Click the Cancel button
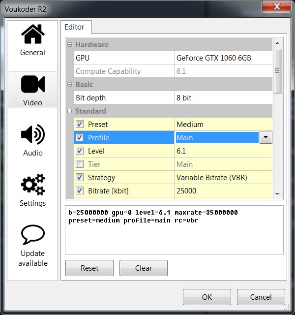Viewport: 295px width, 315px height. pyautogui.click(x=261, y=297)
